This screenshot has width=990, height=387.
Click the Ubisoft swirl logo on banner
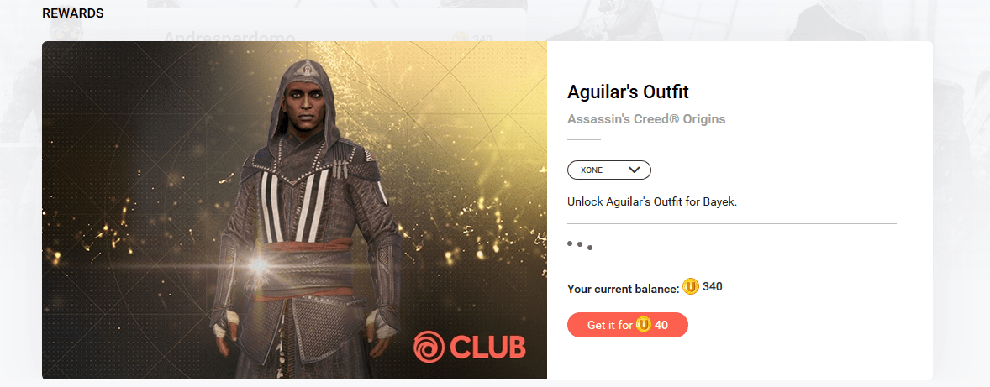pyautogui.click(x=429, y=347)
